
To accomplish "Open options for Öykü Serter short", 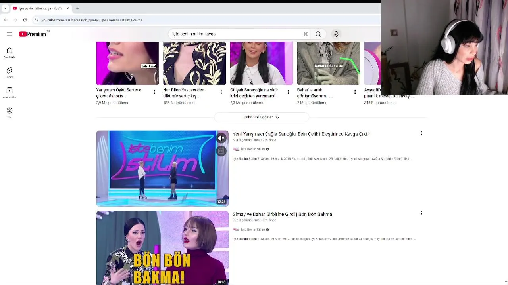I will (154, 92).
